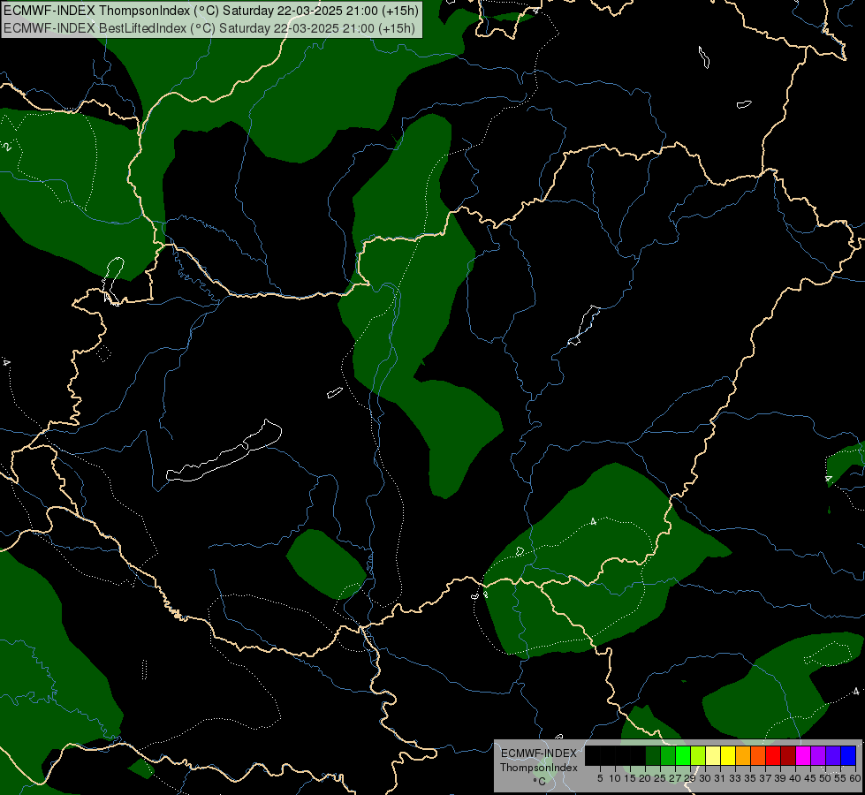Click the ThompsonIndex label in the legend
Image resolution: width=865 pixels, height=795 pixels.
click(x=538, y=768)
